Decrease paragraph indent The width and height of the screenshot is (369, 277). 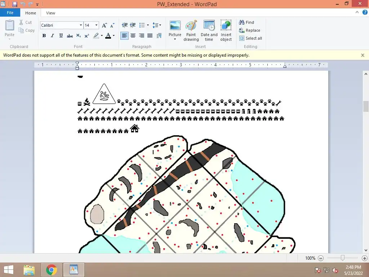125,25
